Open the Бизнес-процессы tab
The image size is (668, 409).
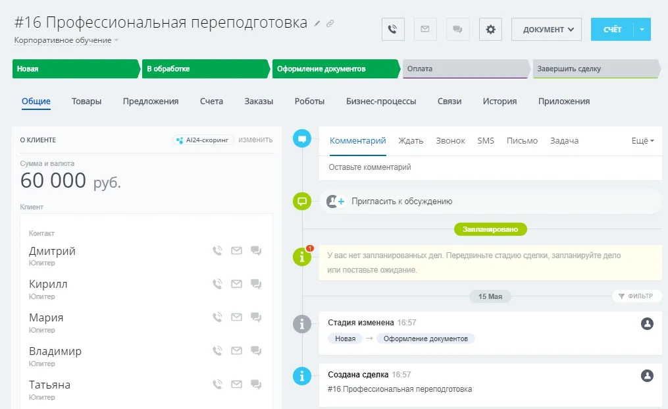tap(381, 101)
